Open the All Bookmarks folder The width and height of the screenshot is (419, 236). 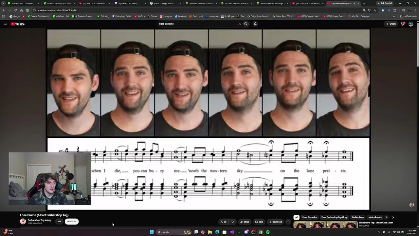point(409,16)
